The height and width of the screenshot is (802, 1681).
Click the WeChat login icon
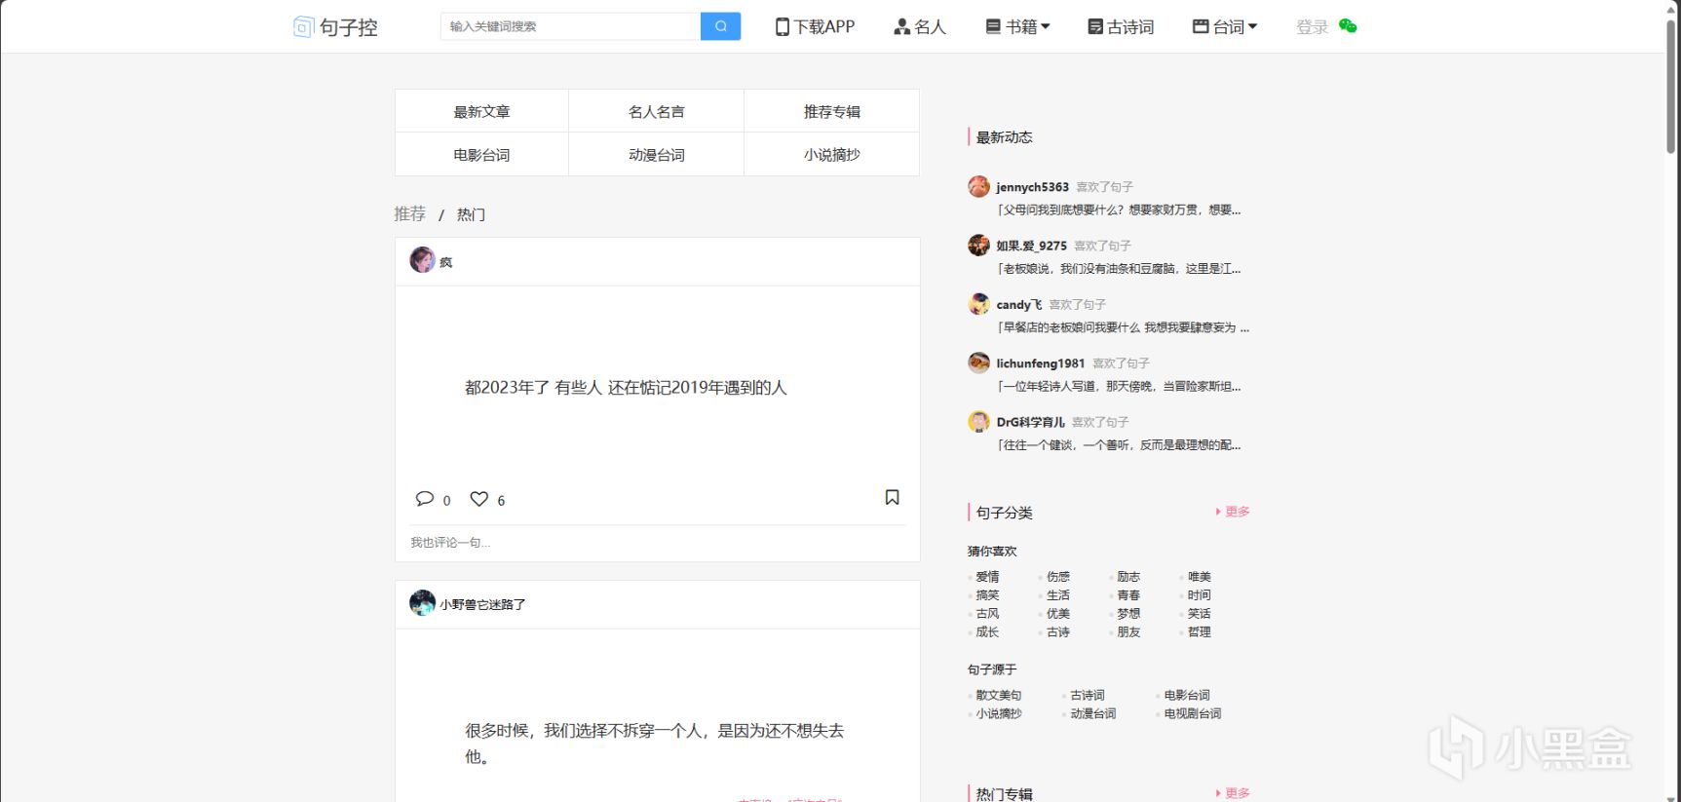1348,26
